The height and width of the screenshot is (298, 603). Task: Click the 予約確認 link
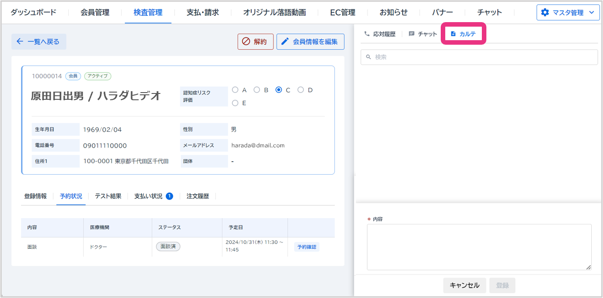pos(307,247)
